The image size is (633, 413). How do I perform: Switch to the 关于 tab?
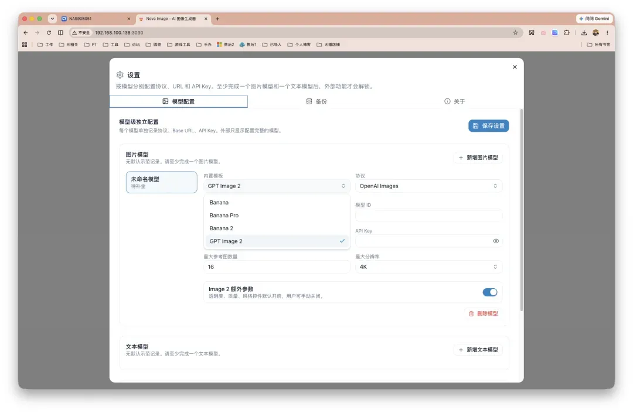click(x=455, y=101)
